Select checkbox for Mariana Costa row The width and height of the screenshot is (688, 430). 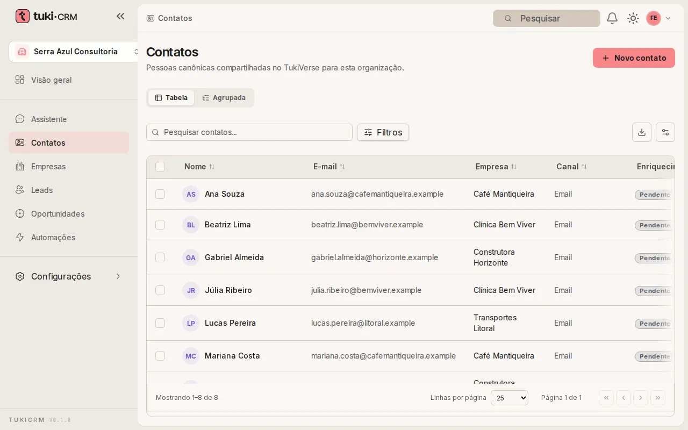click(160, 356)
